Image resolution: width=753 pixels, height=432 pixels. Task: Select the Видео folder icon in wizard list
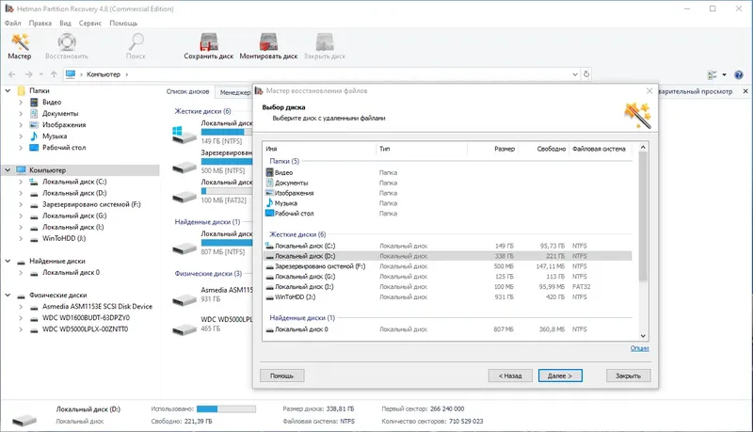[270, 172]
